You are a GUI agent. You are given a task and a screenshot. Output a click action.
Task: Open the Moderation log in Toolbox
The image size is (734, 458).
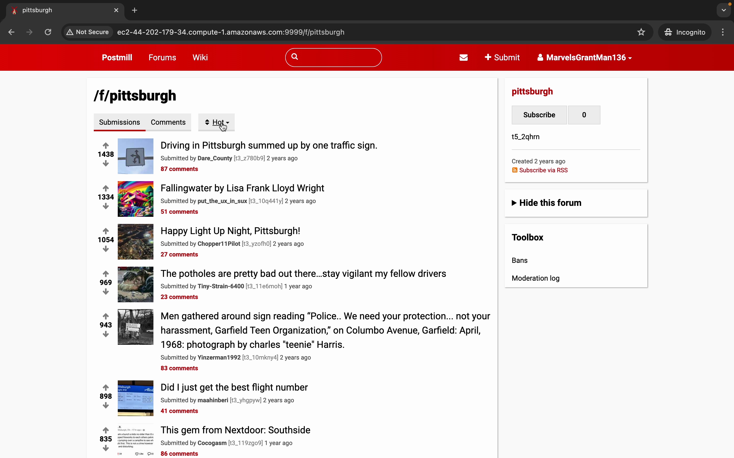click(x=535, y=278)
